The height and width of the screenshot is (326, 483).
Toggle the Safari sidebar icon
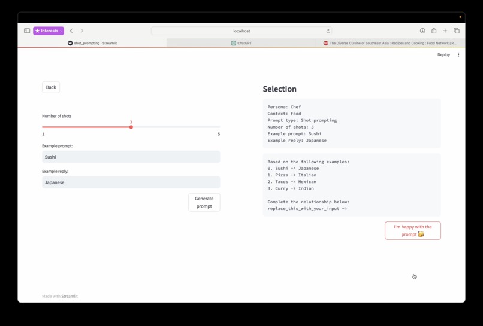coord(27,31)
